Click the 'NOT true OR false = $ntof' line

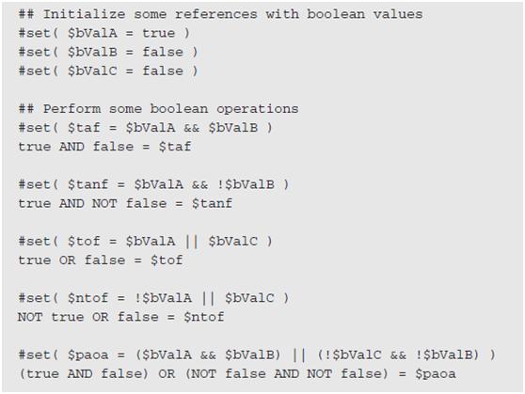[120, 317]
